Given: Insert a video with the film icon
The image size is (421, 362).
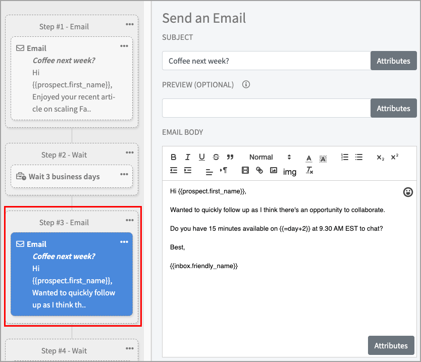Looking at the screenshot, I should (x=245, y=171).
